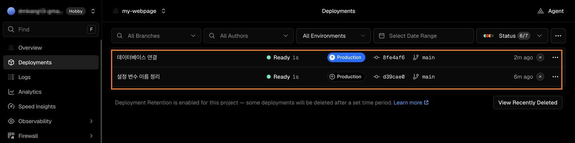Click Ready status for 8fe4af6 deployment
Viewport: 575px width, 143px height.
tap(278, 57)
